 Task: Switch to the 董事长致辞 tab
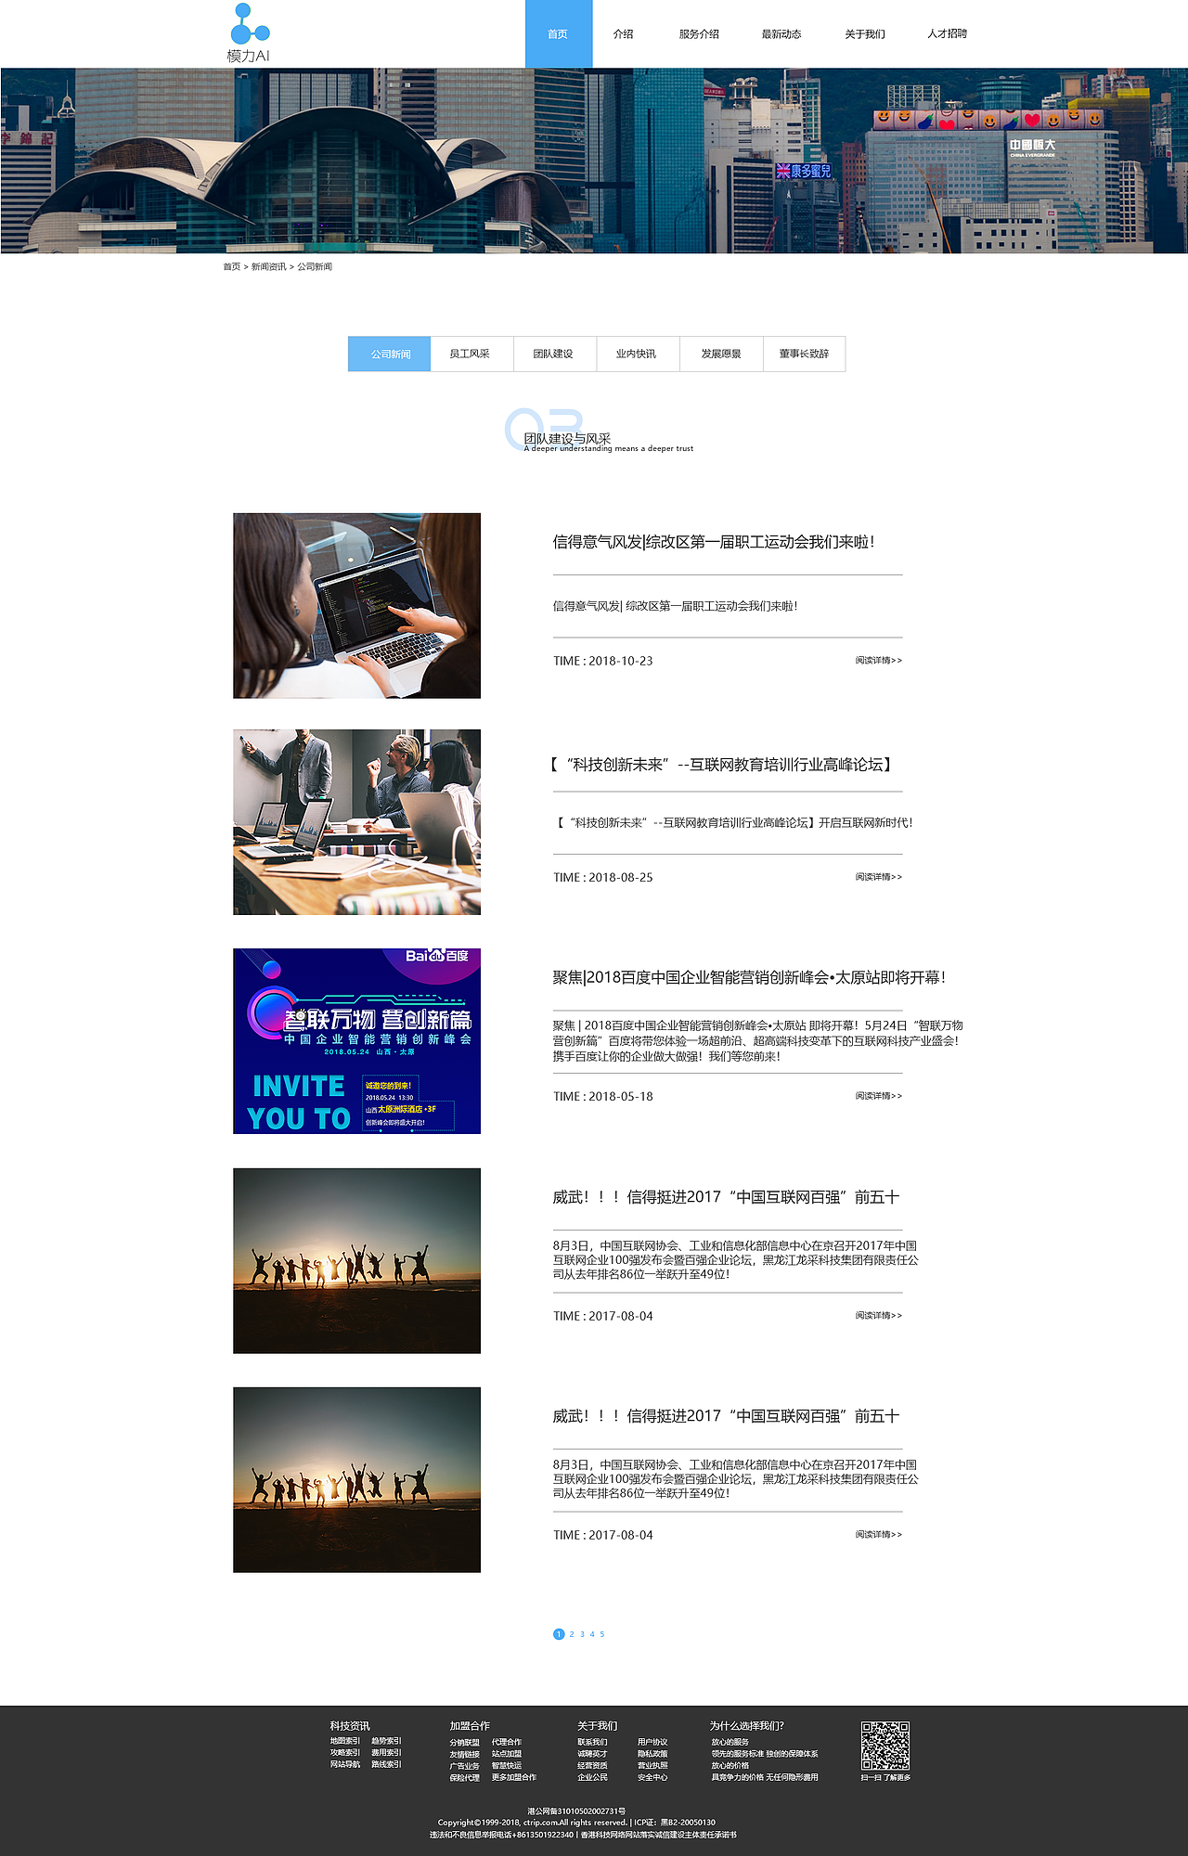coord(804,354)
